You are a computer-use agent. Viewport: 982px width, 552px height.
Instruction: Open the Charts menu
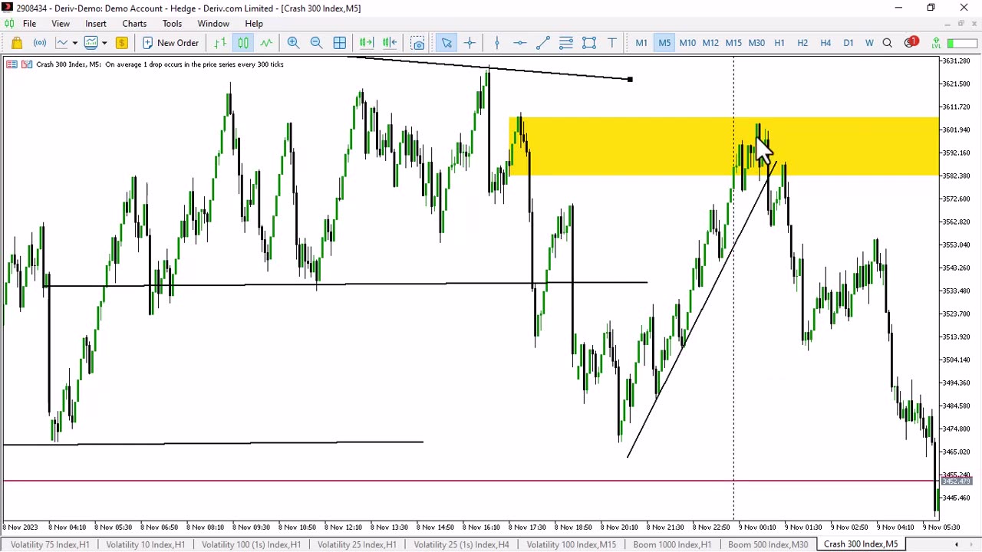click(x=134, y=24)
